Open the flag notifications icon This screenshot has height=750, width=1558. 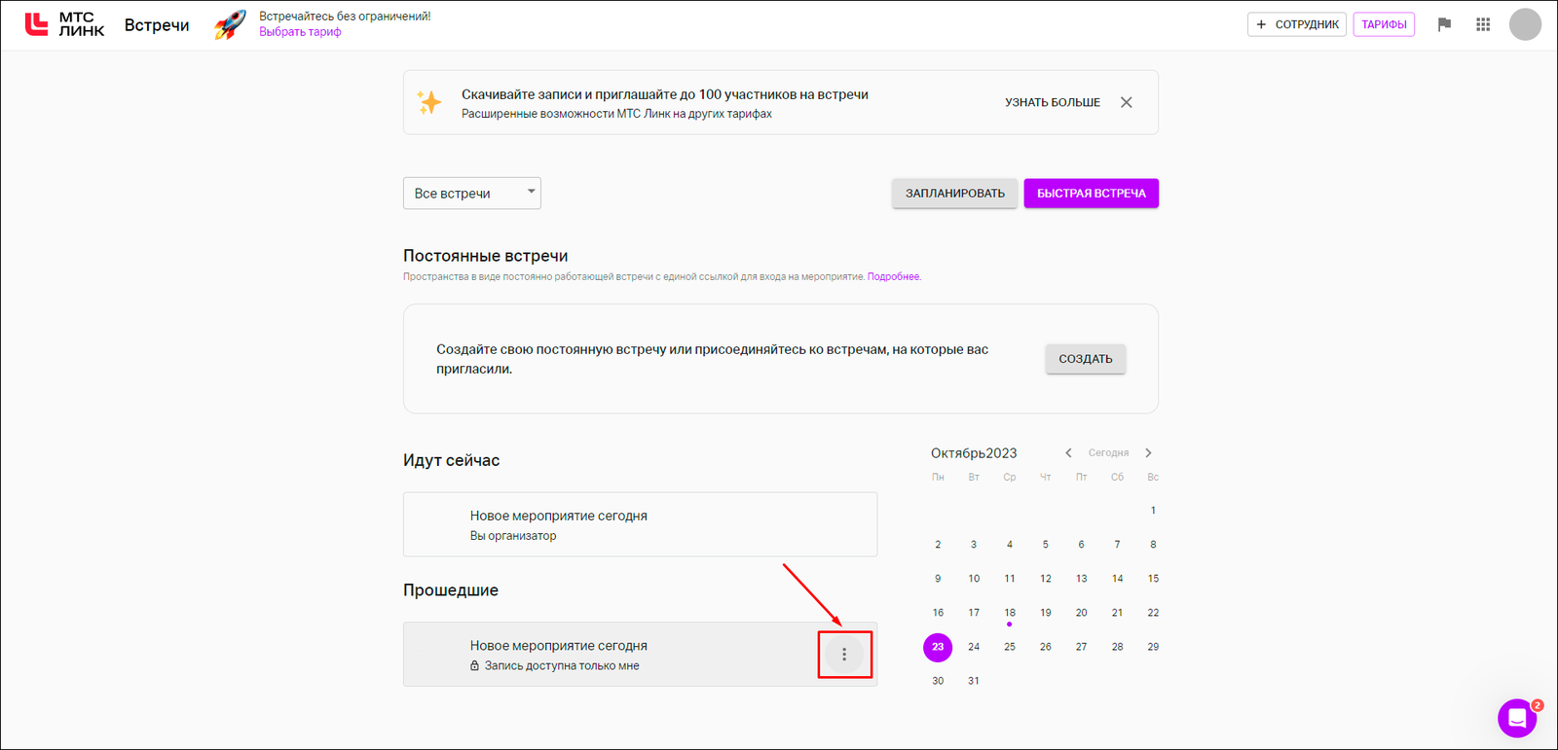pyautogui.click(x=1444, y=24)
